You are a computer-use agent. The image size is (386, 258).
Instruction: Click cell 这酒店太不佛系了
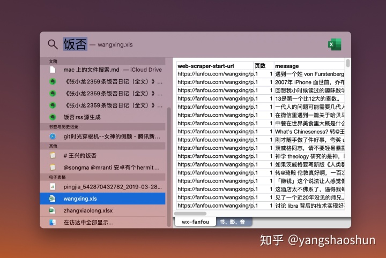pyautogui.click(x=309, y=189)
